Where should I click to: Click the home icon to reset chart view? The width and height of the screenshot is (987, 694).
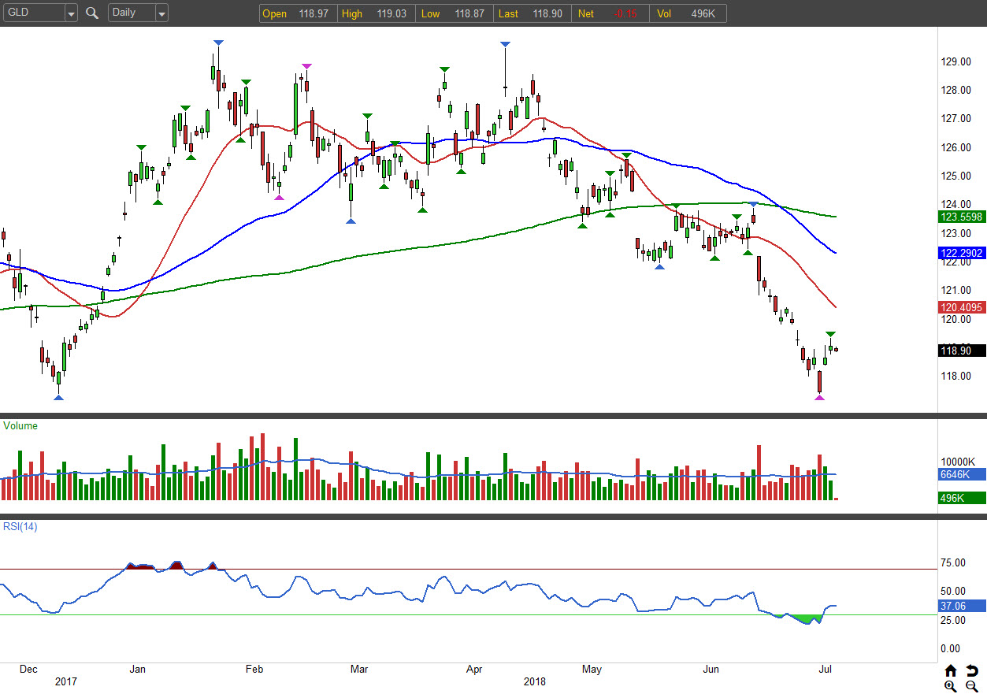tap(951, 671)
